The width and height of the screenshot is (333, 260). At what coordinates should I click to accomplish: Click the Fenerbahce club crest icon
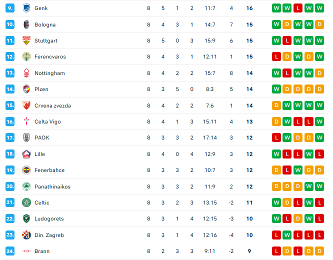click(26, 170)
